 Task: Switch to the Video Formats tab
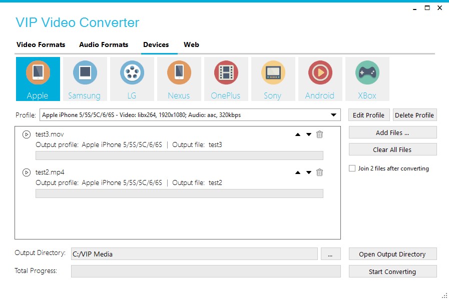coord(41,44)
